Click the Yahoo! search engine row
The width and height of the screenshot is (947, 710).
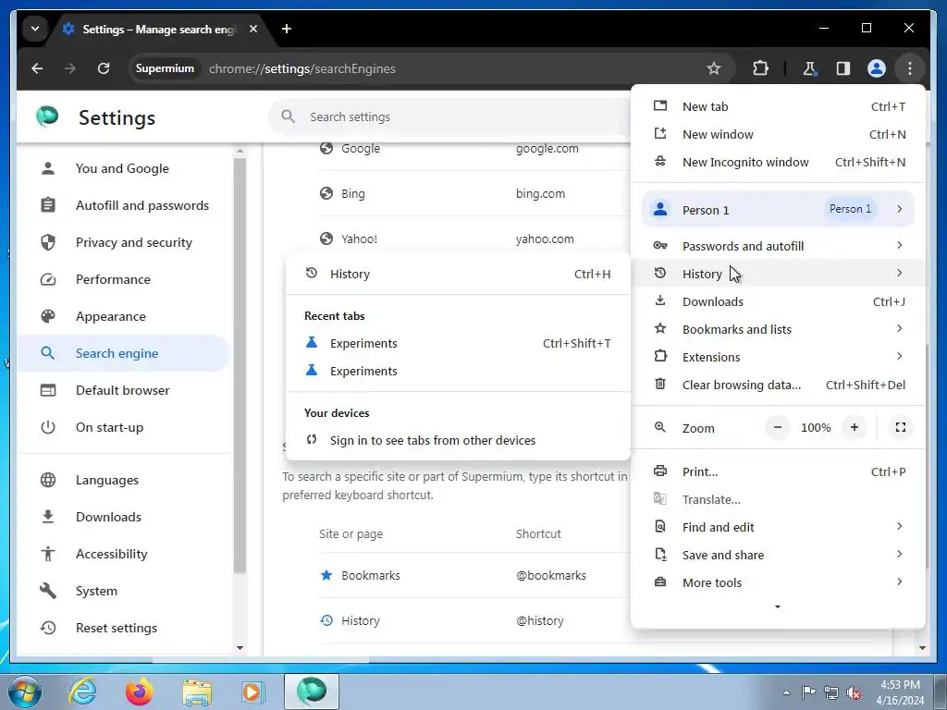[474, 239]
